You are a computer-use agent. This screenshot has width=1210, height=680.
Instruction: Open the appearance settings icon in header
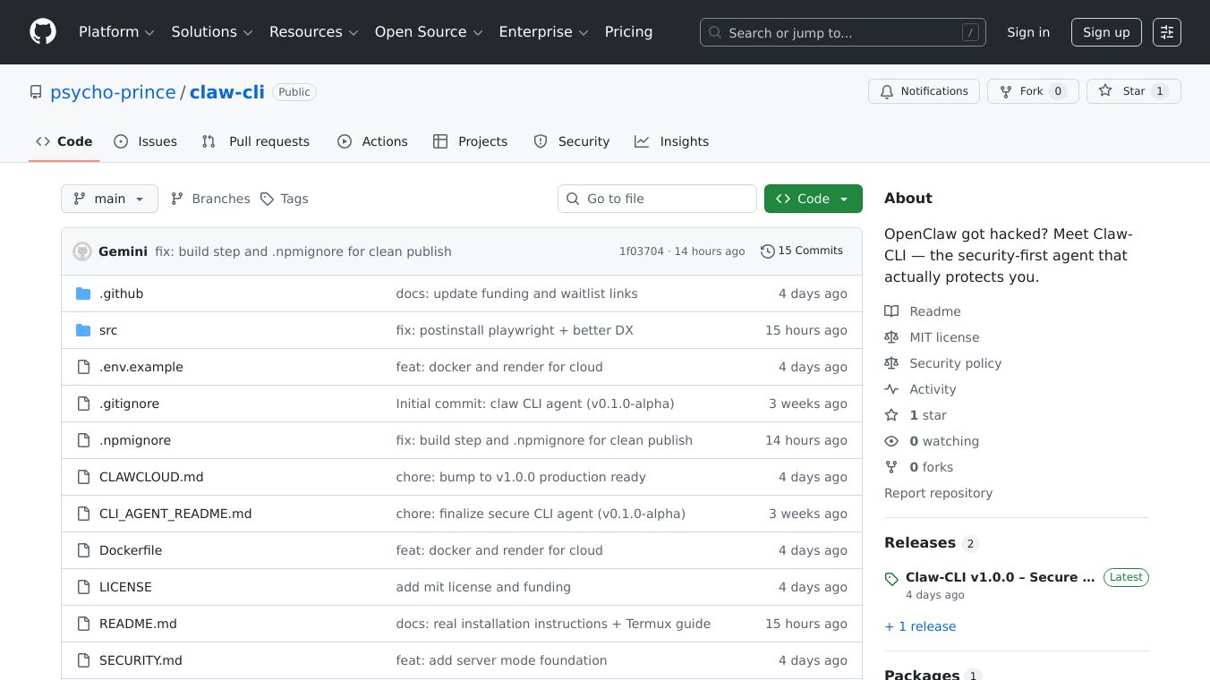coord(1166,32)
